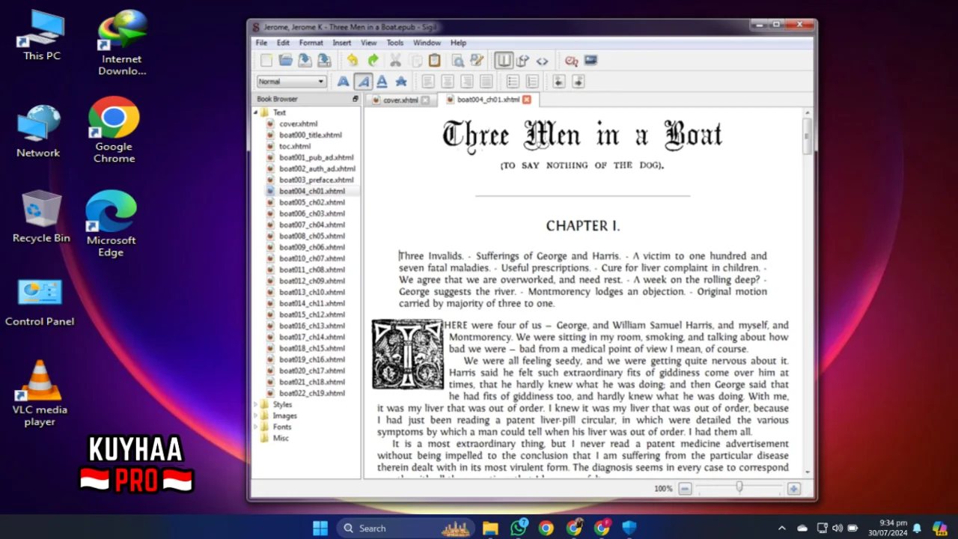Expand the Styles folder
The image size is (958, 539).
point(255,404)
